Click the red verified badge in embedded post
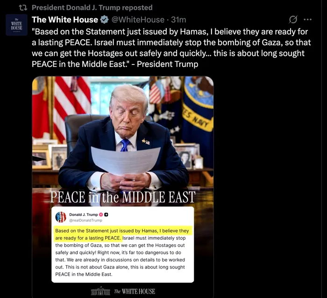 point(101,214)
